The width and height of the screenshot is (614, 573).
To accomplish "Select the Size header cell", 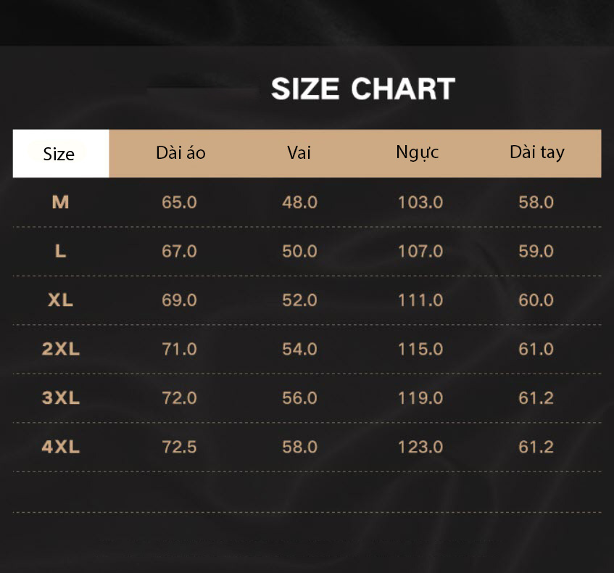I will [61, 153].
